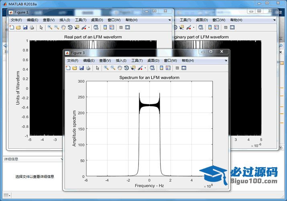Toggle the Edit Plot arrow in Figure 3
Viewport: 287px width, 201px height.
(x=98, y=68)
